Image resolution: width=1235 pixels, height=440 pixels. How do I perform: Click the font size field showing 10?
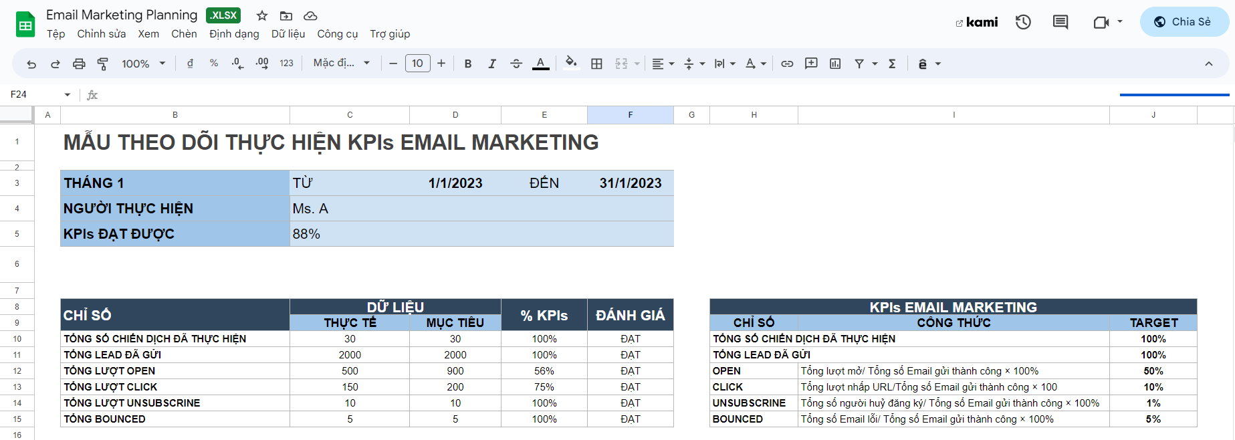pos(417,64)
